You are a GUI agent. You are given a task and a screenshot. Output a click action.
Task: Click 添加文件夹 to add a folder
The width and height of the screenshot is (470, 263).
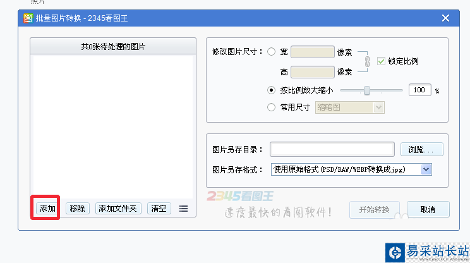click(119, 208)
